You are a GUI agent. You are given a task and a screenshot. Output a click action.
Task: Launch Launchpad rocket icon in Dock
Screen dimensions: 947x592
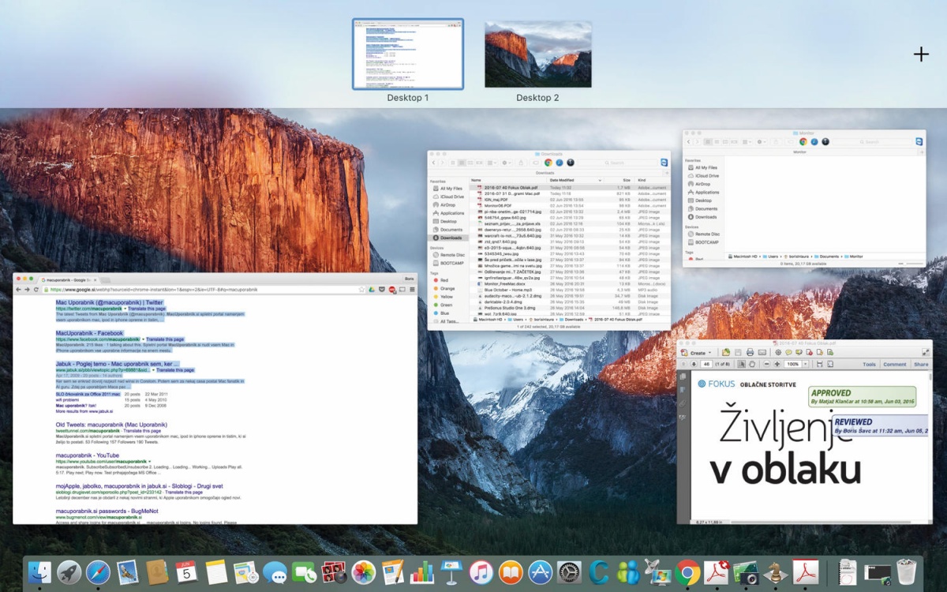(69, 572)
